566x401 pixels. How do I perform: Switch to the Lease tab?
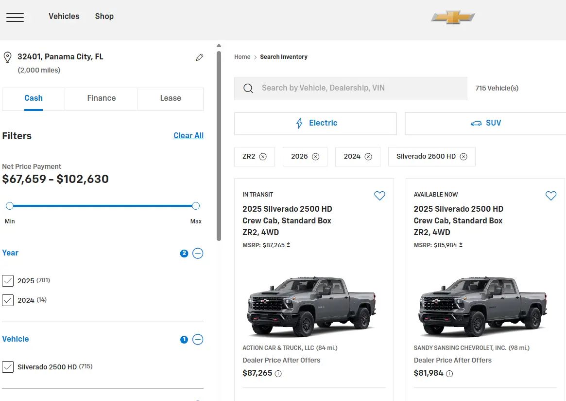point(171,98)
